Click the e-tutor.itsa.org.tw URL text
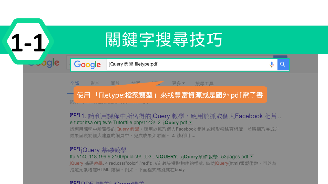This screenshot has width=328, height=184. [129, 123]
